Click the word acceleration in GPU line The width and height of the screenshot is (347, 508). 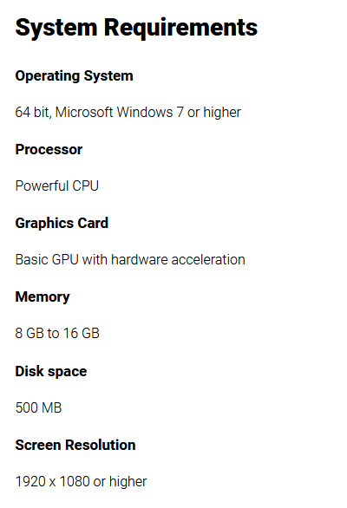tap(208, 260)
